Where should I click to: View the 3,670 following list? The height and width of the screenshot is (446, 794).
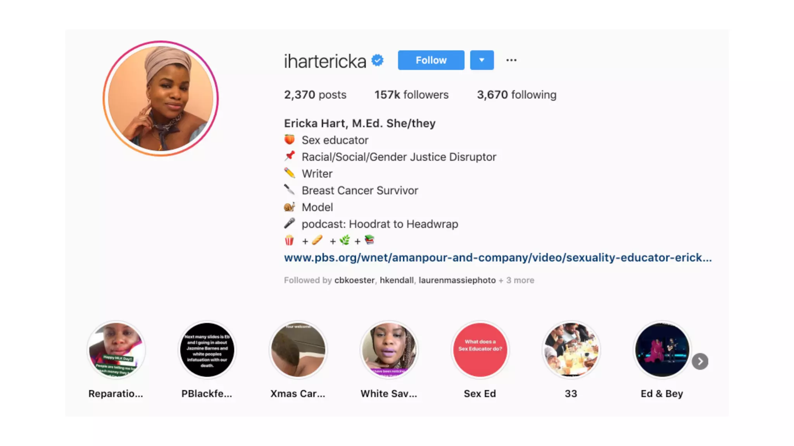pos(516,95)
